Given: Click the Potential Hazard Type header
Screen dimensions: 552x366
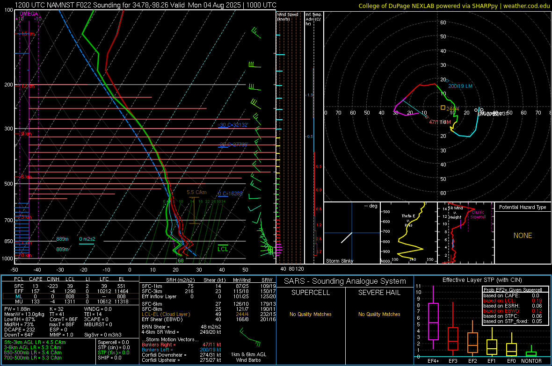Looking at the screenshot, I should pyautogui.click(x=523, y=207).
